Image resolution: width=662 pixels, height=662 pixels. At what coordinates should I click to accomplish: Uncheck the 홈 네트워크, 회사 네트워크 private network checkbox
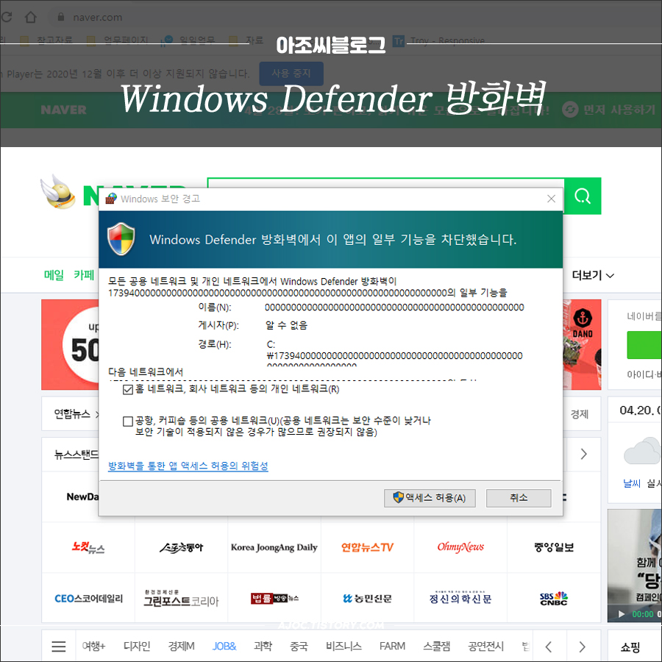tap(127, 389)
